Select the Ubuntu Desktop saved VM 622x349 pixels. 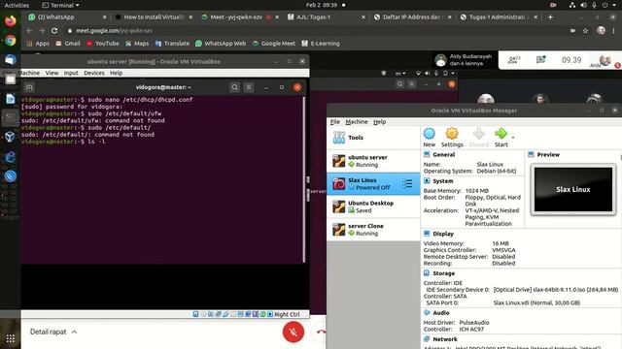[x=373, y=206]
